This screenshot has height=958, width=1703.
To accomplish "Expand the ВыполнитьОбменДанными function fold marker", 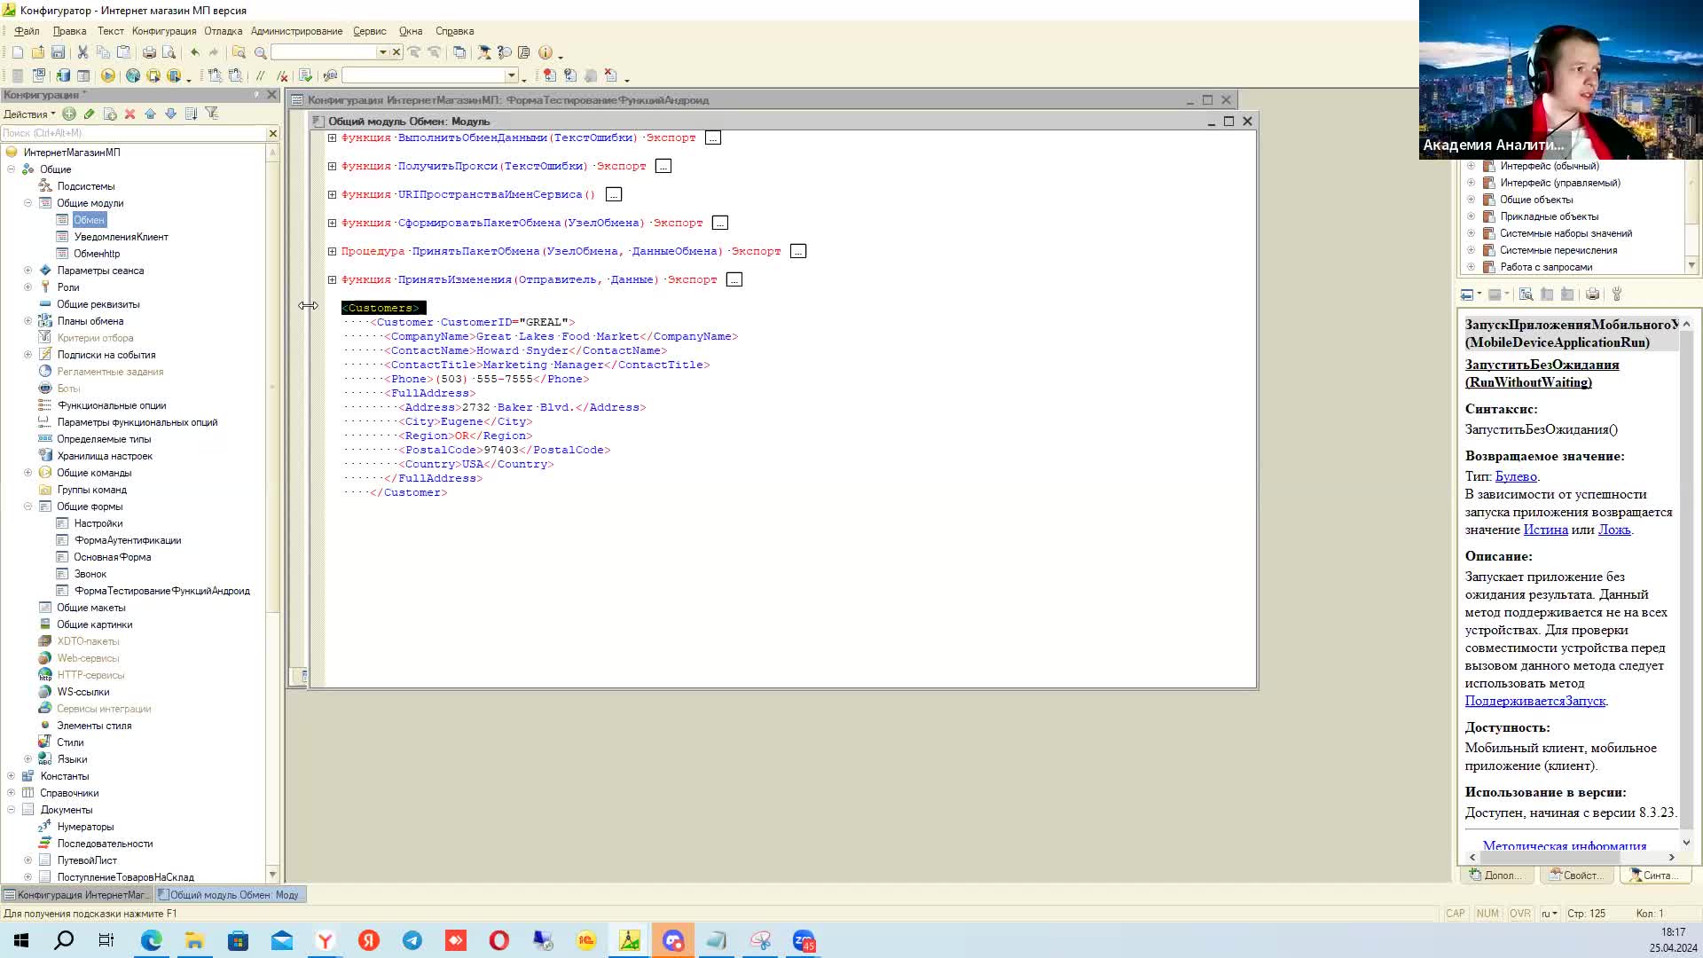I will pyautogui.click(x=332, y=137).
